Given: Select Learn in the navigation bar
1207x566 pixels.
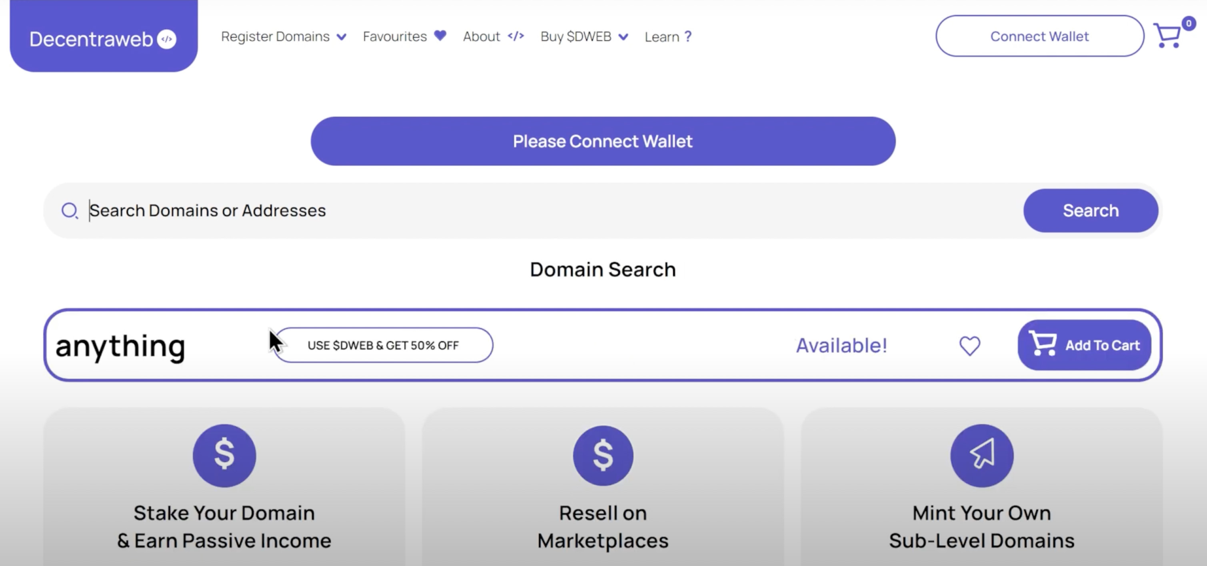Looking at the screenshot, I should pyautogui.click(x=662, y=36).
